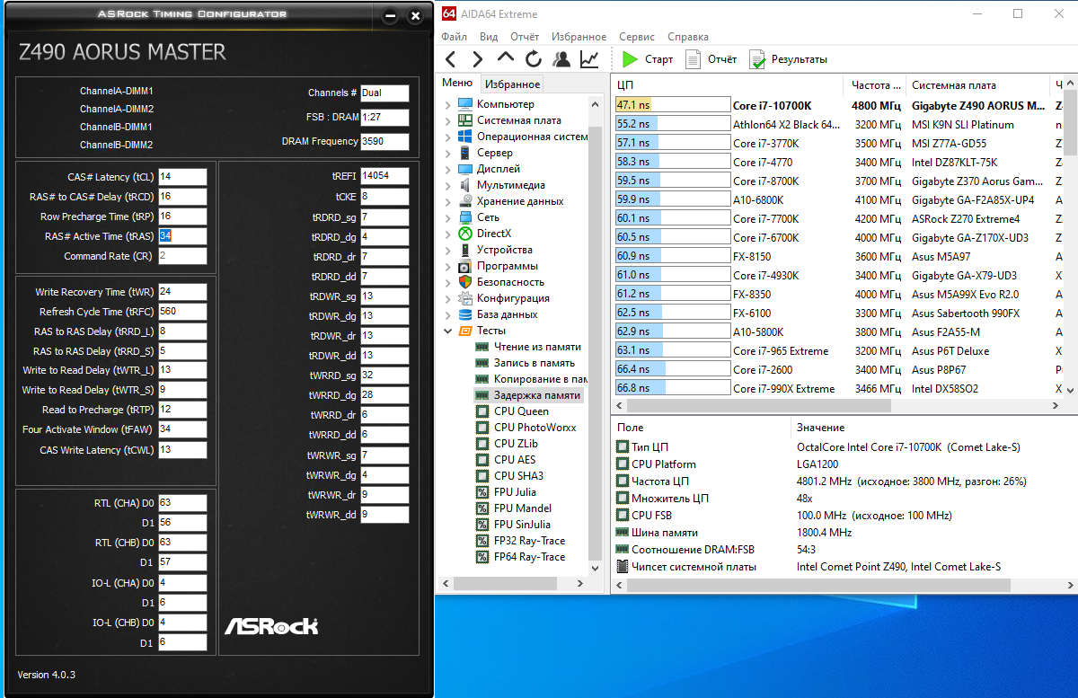Select the Конфигурация icon in tree
The image size is (1078, 698).
464,298
